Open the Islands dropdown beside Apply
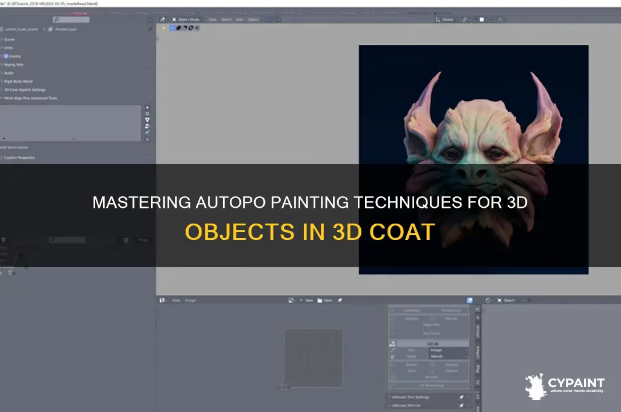621x412 pixels. (x=449, y=357)
